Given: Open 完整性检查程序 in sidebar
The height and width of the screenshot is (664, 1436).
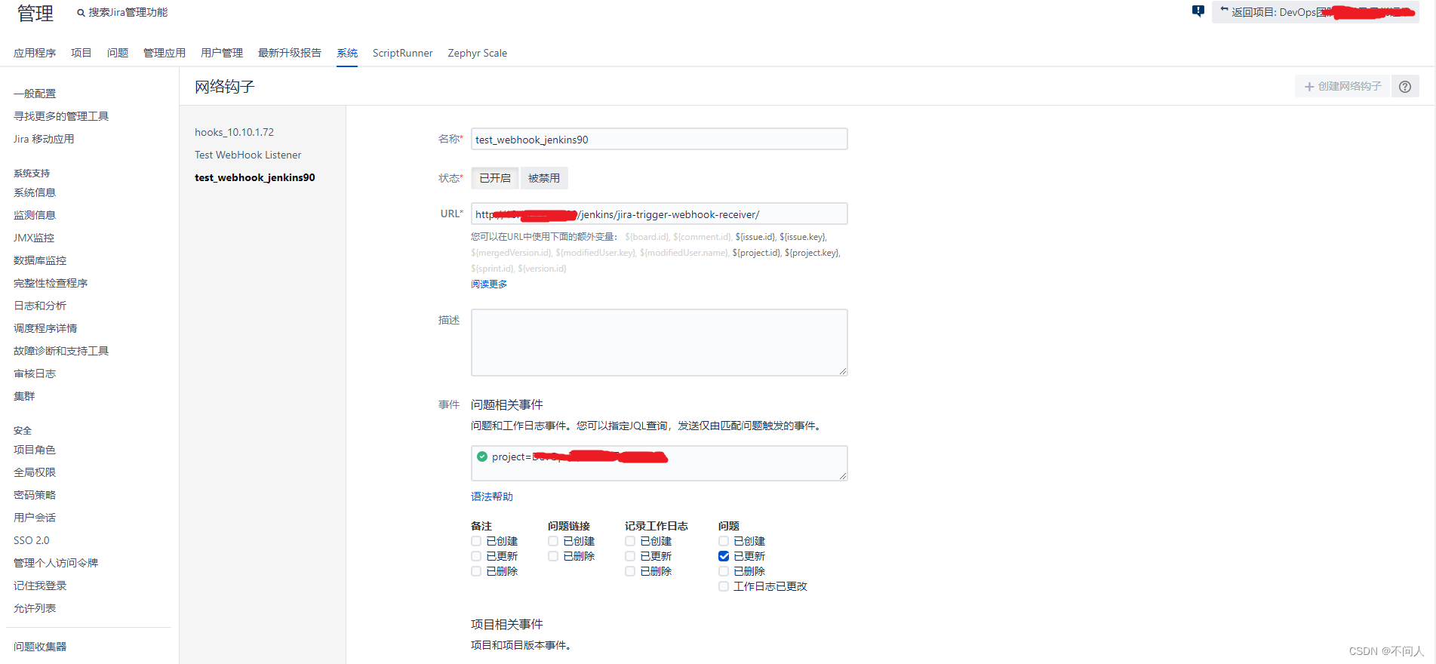Looking at the screenshot, I should tap(51, 283).
